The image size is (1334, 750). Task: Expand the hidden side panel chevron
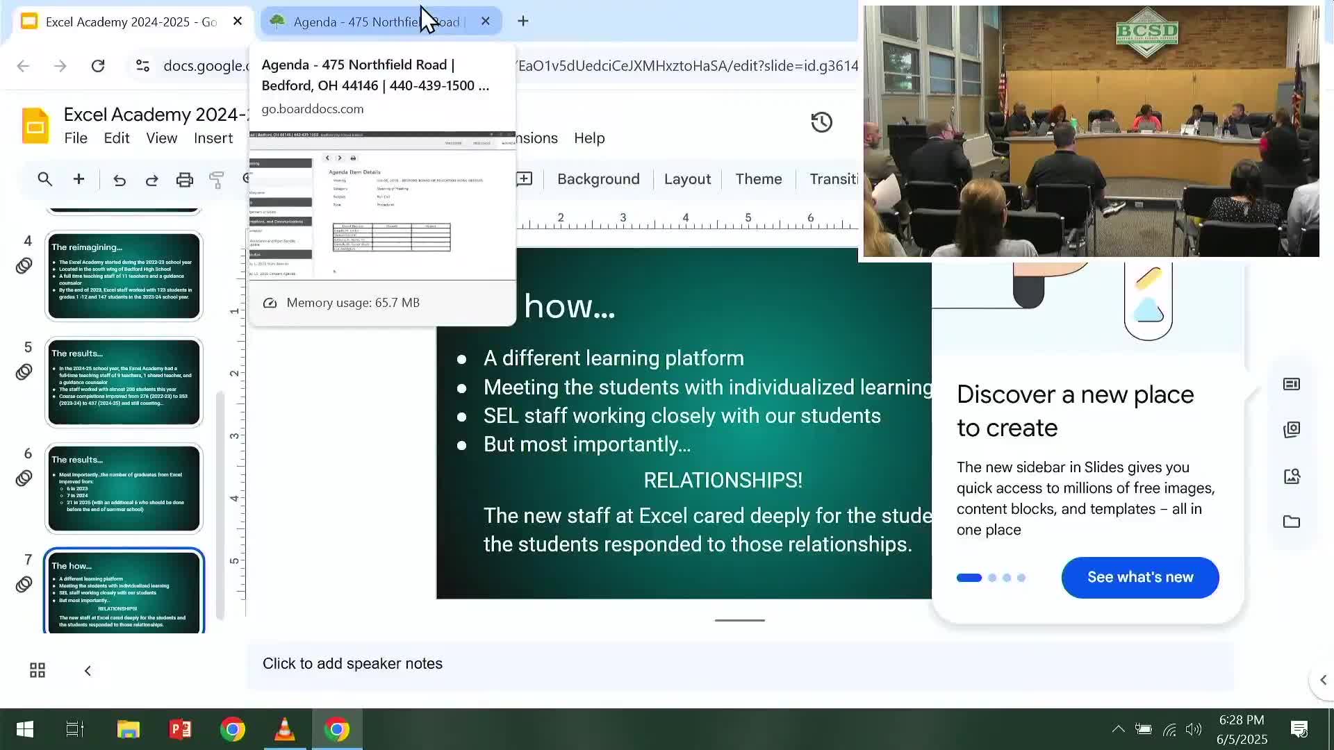[x=1322, y=680]
